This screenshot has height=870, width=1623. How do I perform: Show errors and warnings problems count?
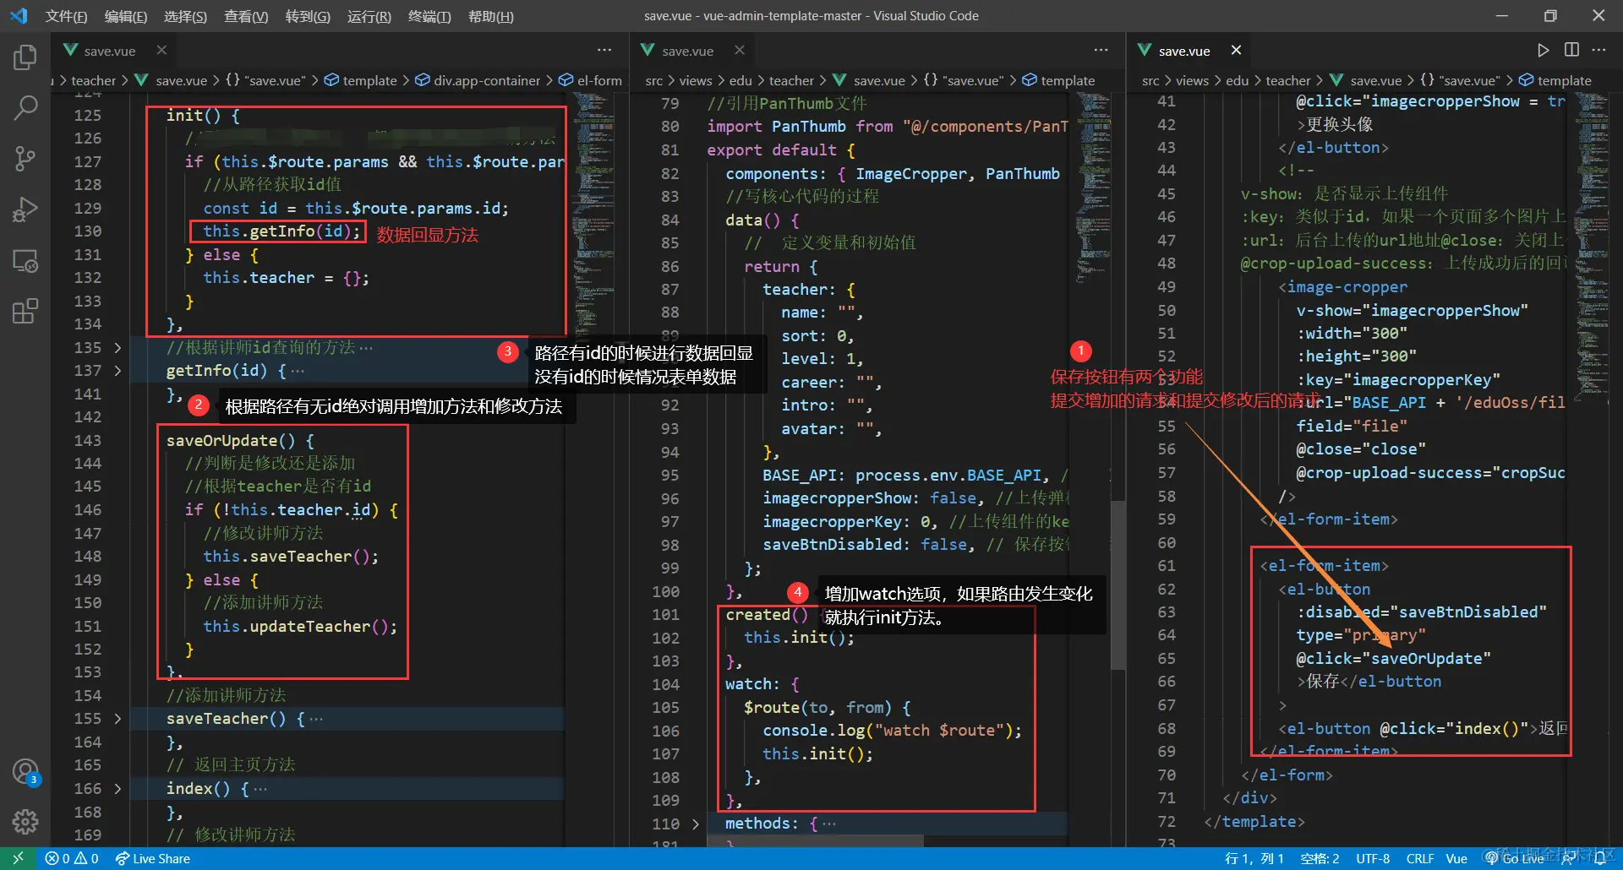72,858
